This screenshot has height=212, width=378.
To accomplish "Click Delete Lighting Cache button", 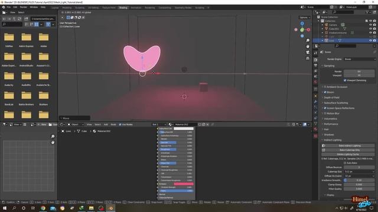I will [348, 154].
